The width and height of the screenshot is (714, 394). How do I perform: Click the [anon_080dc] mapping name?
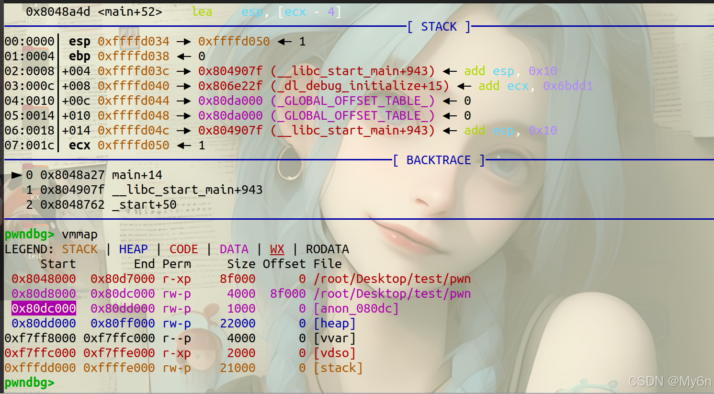[x=356, y=309]
